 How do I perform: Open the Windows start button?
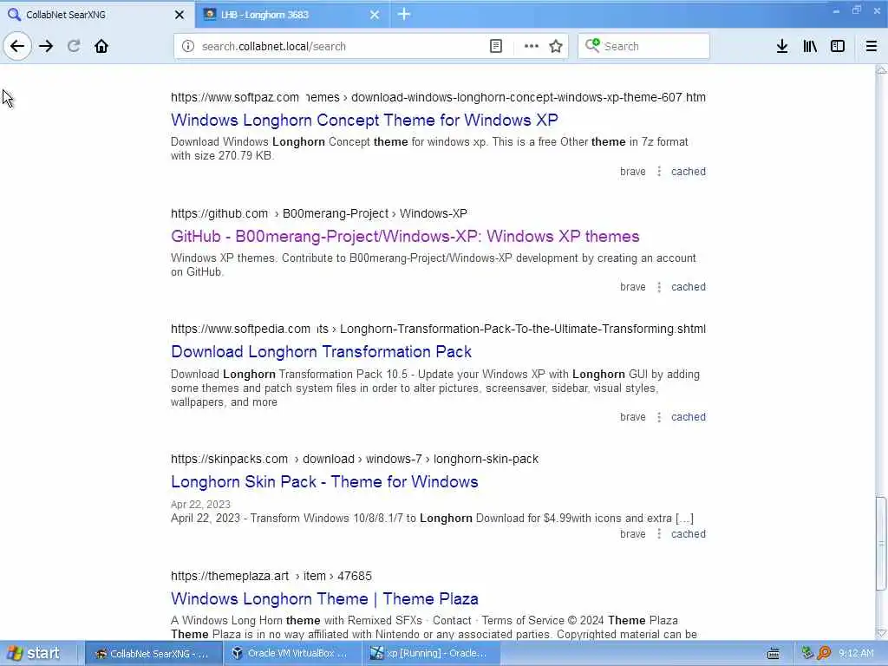(x=34, y=654)
